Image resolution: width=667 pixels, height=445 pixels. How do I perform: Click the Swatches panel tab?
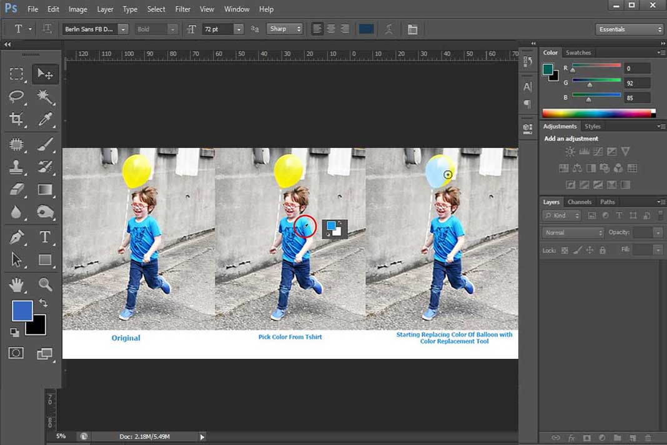click(578, 52)
